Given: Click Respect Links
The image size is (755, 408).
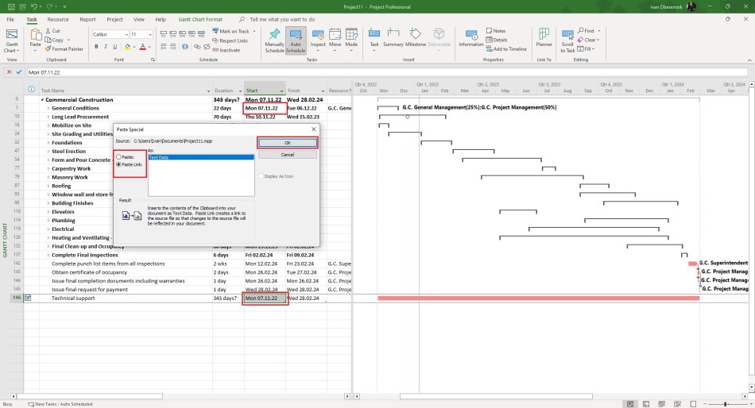Looking at the screenshot, I should (230, 40).
